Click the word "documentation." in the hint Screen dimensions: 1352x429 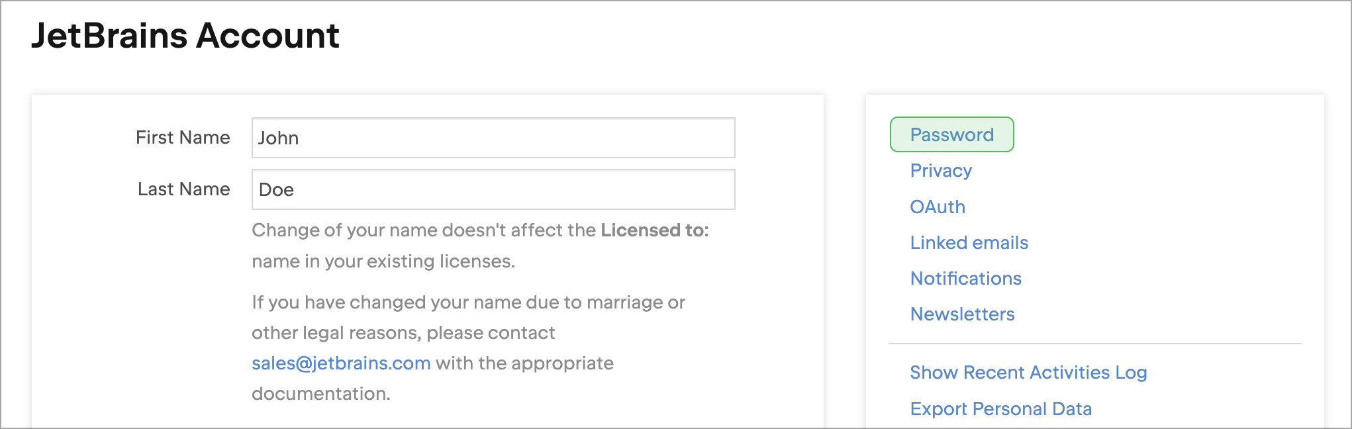click(x=320, y=394)
